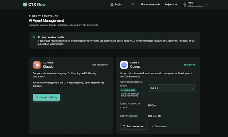228x137 pixels.
Task: Click the 'Latest connection check' label
Action: click(x=131, y=105)
